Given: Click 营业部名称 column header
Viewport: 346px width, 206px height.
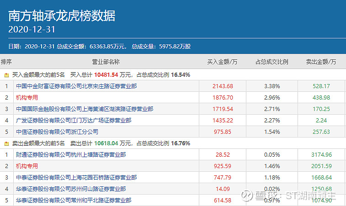Looking at the screenshot, I should pyautogui.click(x=106, y=62).
